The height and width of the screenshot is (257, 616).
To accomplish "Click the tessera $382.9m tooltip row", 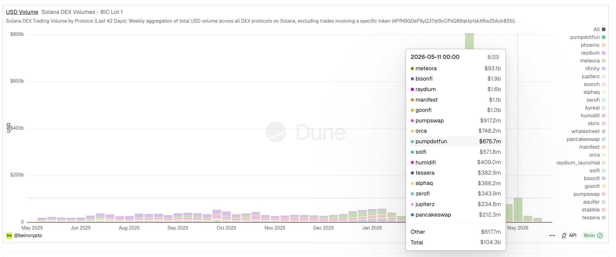I will click(x=456, y=173).
